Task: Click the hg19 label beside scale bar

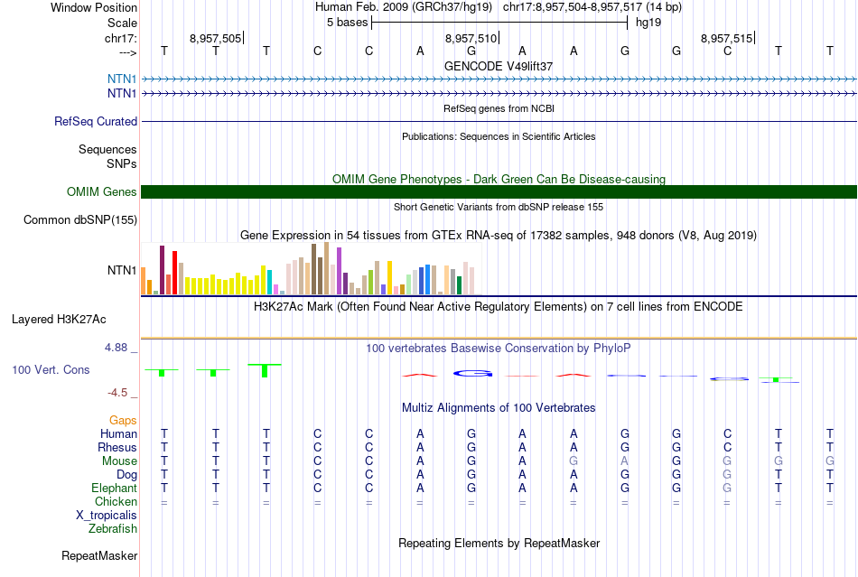Action: [x=648, y=23]
